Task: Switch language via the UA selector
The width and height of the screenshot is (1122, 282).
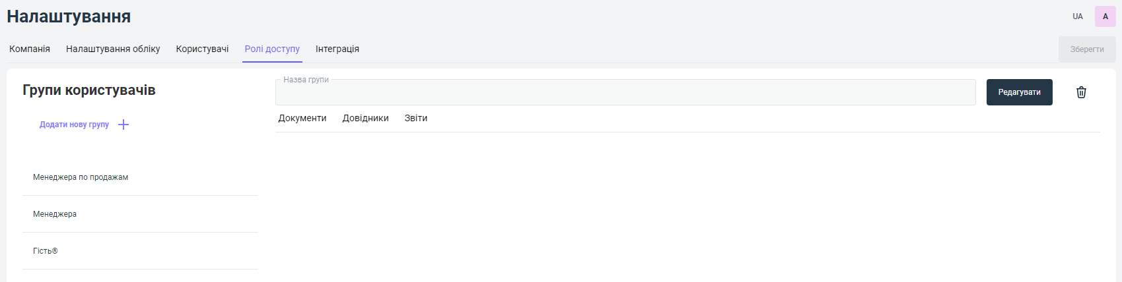Action: [x=1078, y=16]
